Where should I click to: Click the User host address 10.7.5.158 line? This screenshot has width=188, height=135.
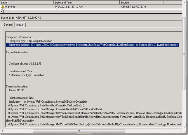[25, 64]
